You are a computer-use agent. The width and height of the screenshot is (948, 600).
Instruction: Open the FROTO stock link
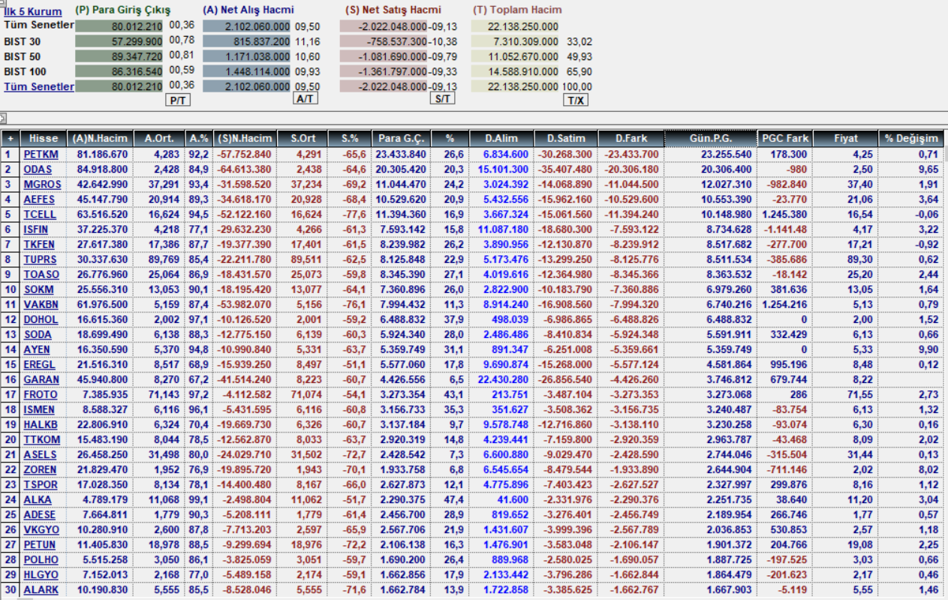(x=40, y=394)
